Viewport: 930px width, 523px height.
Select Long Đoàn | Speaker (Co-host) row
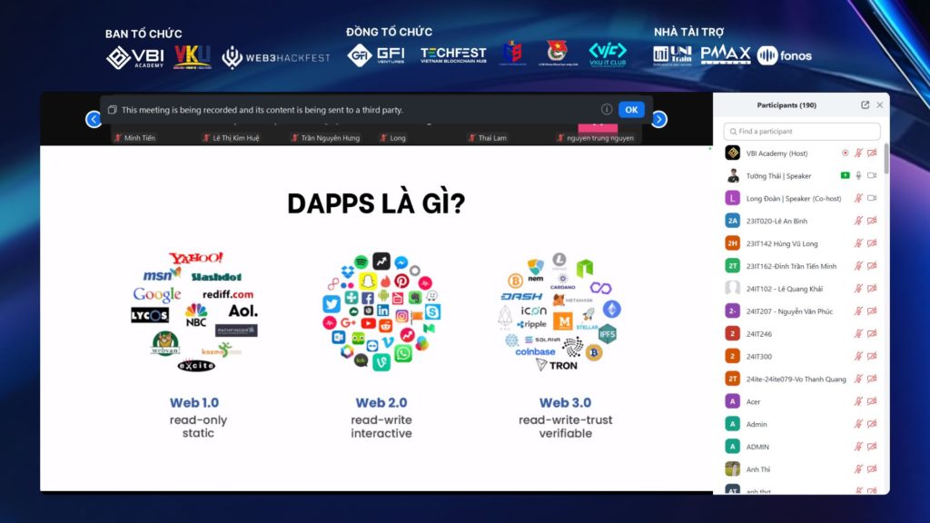coord(801,198)
